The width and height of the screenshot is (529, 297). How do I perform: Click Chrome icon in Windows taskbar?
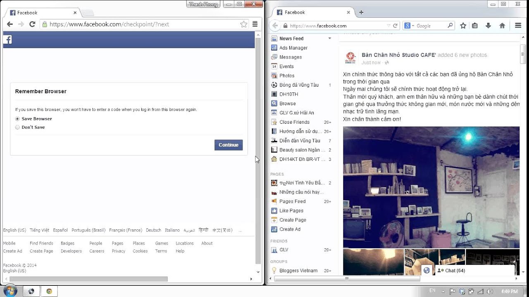(x=49, y=291)
